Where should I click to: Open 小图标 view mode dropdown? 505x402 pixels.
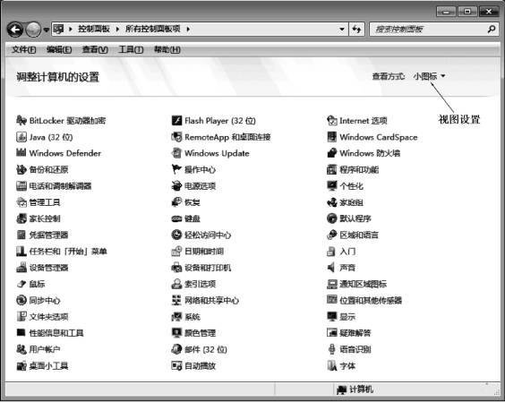(x=429, y=76)
